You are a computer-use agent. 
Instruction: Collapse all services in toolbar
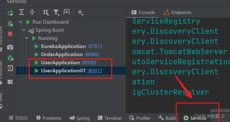32,12
